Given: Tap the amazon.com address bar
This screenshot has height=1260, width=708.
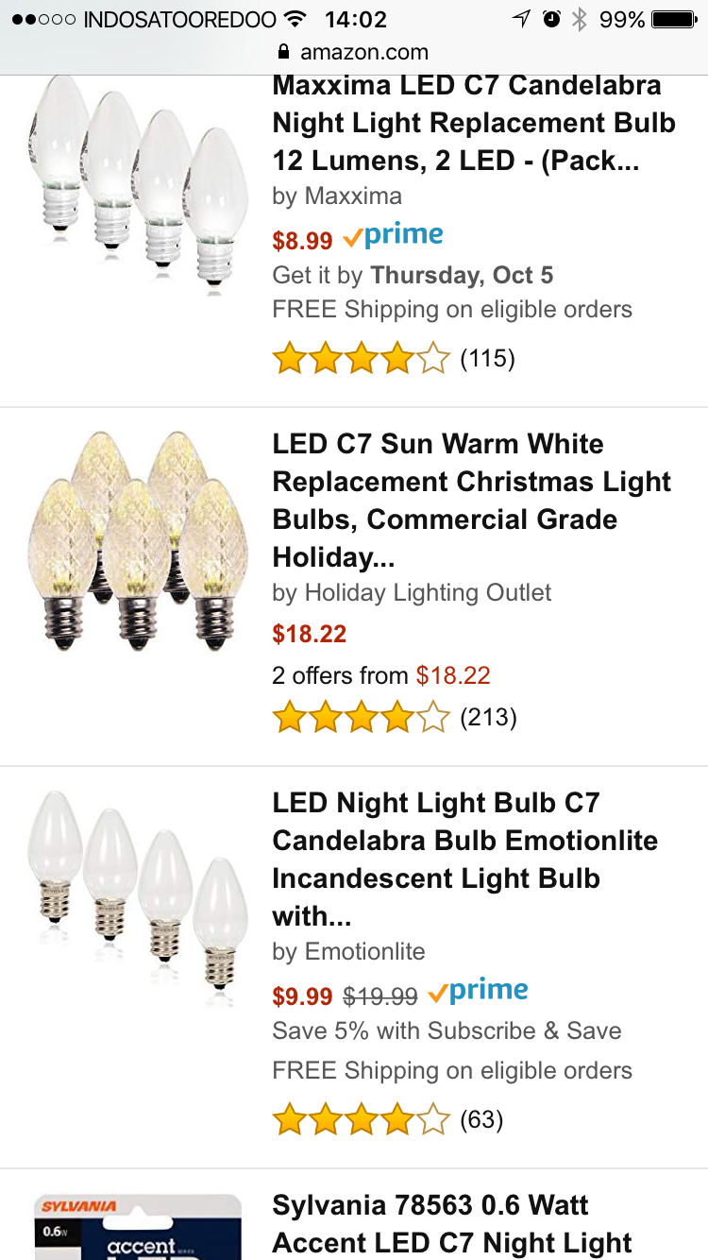Looking at the screenshot, I should (x=354, y=52).
